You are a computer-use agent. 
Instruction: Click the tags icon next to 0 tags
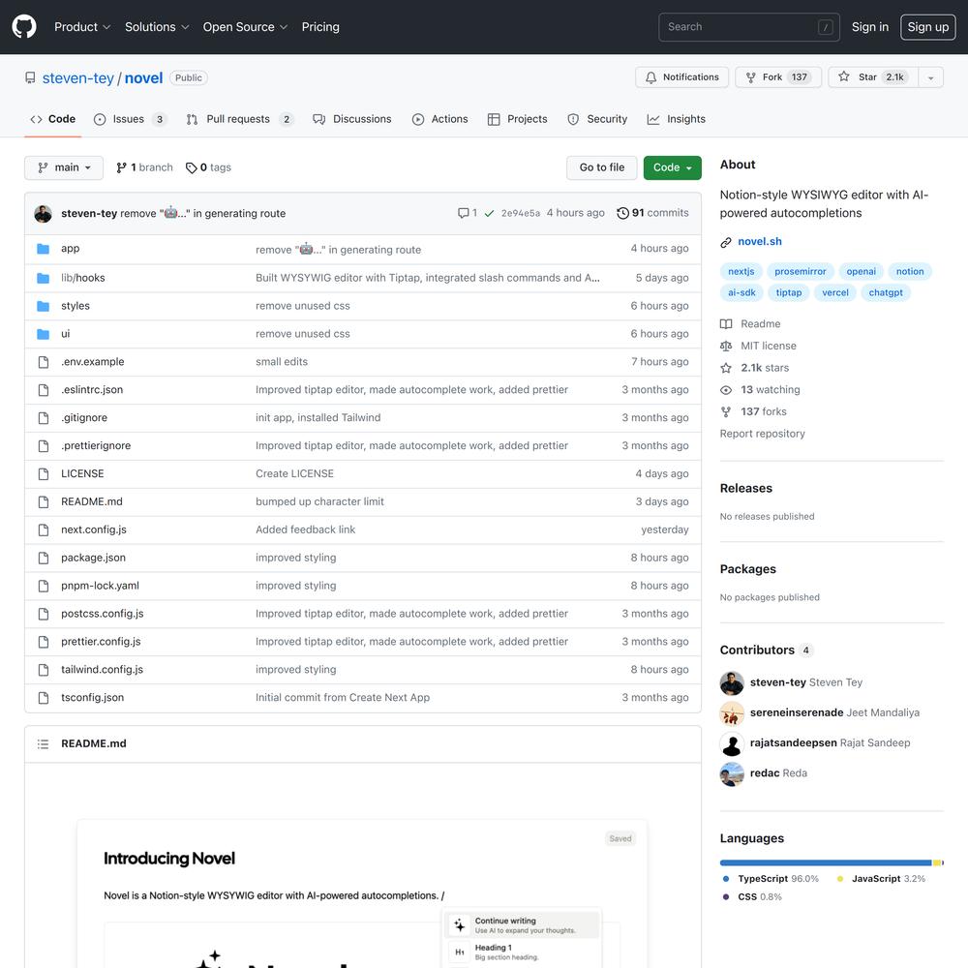(192, 167)
